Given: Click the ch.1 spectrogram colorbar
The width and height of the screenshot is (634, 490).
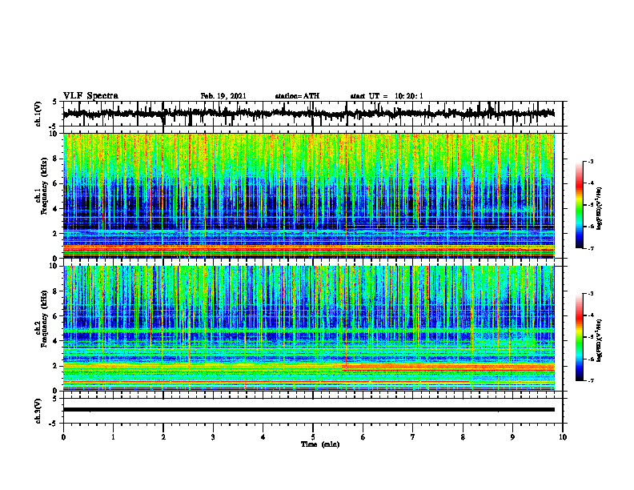Looking at the screenshot, I should point(579,205).
